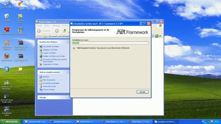Click the Déplacer ce fichier icon
Image resolution: width=221 pixels, height=124 pixels.
click(x=41, y=50)
